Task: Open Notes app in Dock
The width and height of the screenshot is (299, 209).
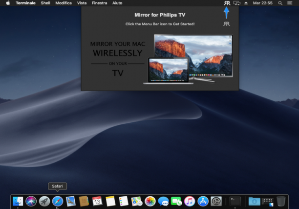Action: point(110,201)
